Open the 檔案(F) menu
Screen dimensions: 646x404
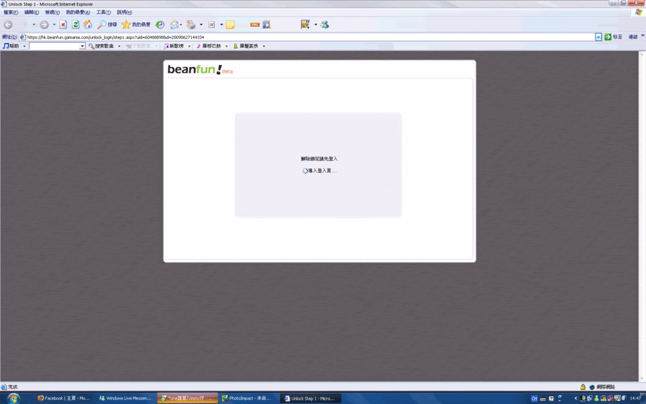(x=11, y=13)
